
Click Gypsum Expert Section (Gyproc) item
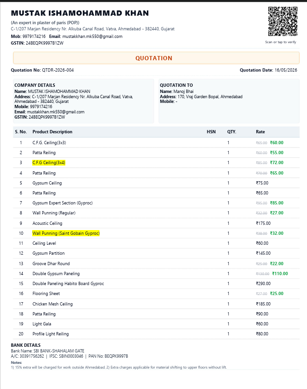(x=63, y=203)
